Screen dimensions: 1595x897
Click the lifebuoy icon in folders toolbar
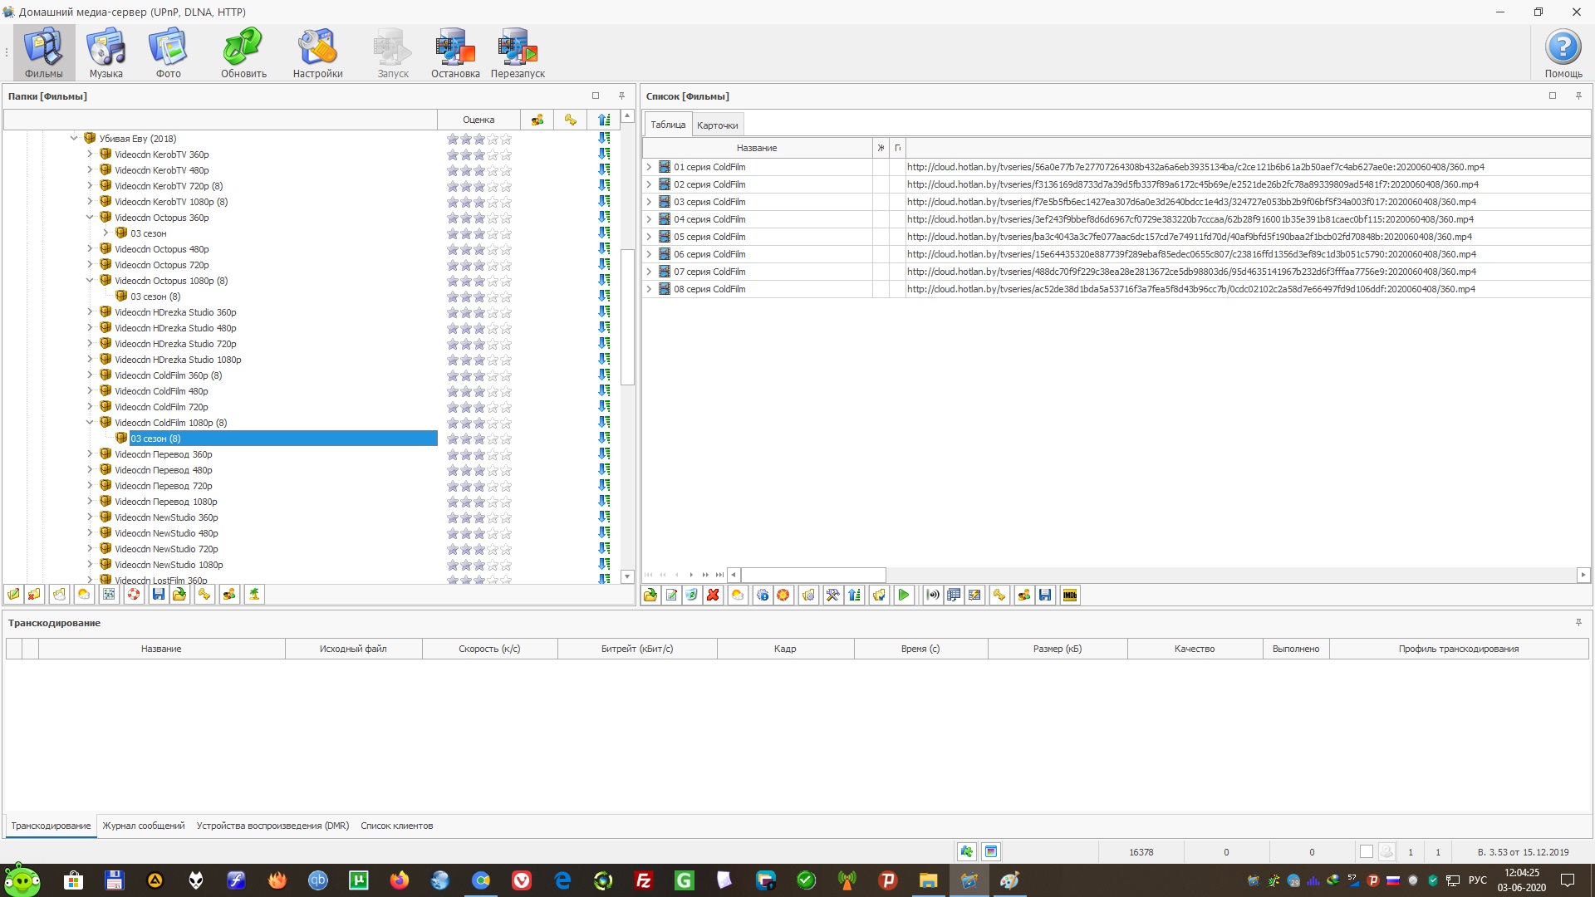[x=134, y=594]
